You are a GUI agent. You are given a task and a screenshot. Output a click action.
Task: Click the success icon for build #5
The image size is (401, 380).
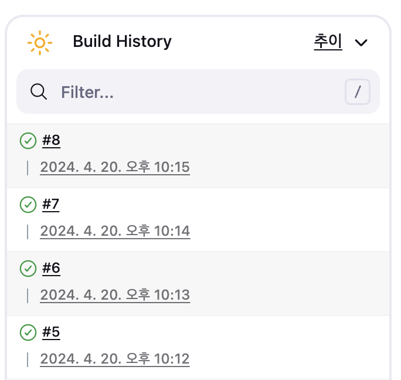point(28,333)
